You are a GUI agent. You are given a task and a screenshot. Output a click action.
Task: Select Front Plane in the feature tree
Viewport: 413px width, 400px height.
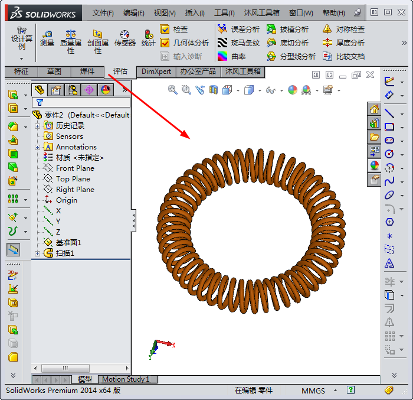(75, 168)
